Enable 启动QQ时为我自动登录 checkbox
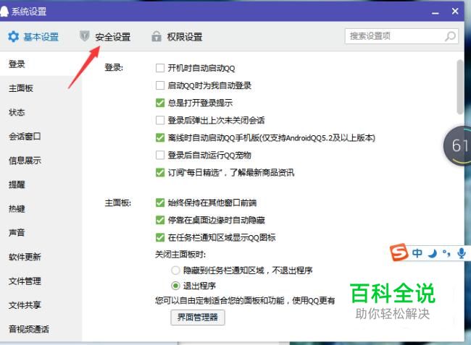Viewport: 471px width, 345px height. click(160, 85)
